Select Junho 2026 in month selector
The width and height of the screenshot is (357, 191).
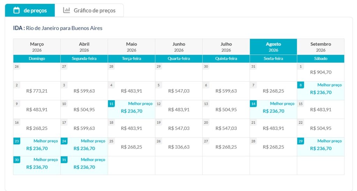tap(179, 47)
